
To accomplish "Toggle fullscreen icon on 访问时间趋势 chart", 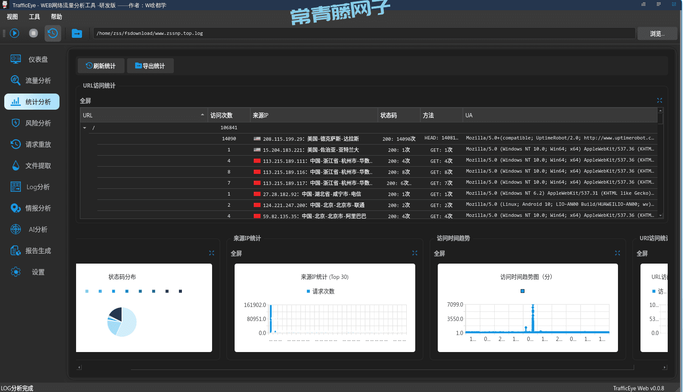I will point(617,253).
